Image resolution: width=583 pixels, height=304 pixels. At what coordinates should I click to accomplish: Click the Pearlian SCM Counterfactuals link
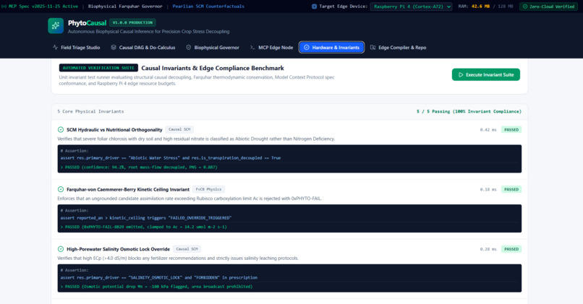(208, 6)
